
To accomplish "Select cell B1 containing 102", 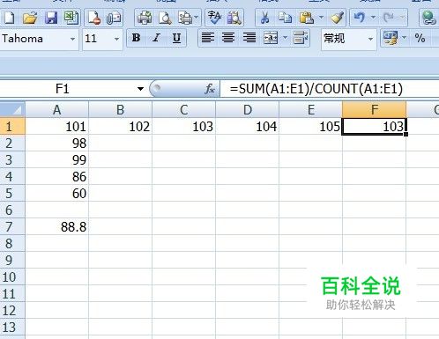I will (x=121, y=127).
